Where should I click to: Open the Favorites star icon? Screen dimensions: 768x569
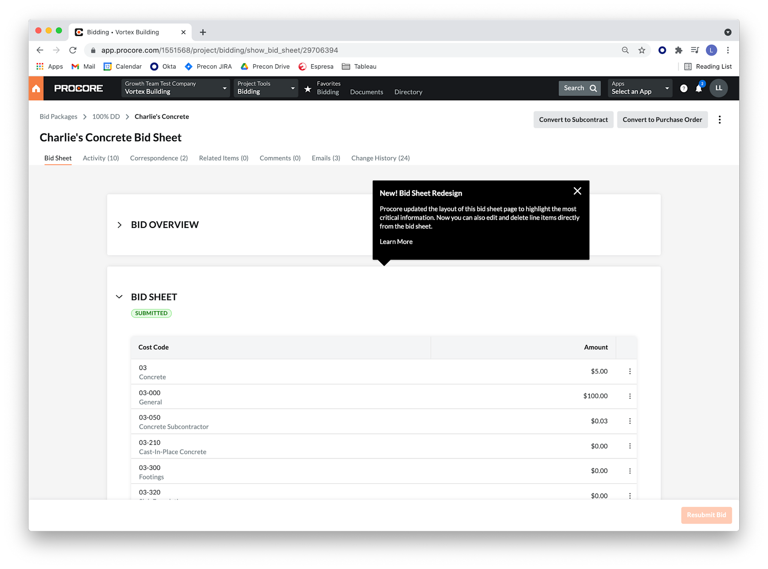tap(308, 89)
